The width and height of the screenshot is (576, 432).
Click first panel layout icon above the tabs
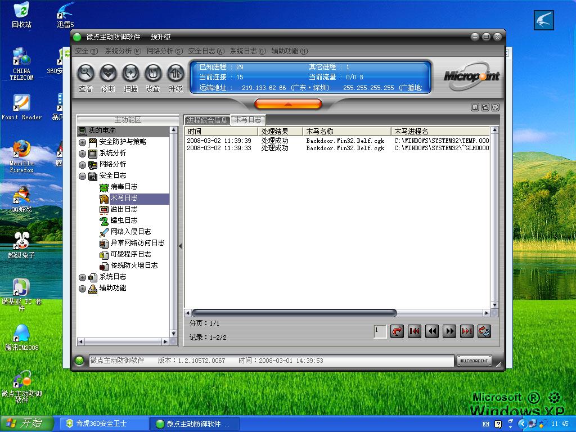click(475, 107)
